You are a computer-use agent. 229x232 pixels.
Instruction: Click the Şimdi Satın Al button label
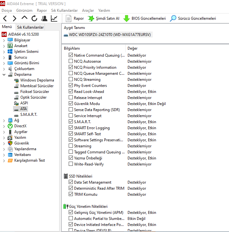[108, 18]
